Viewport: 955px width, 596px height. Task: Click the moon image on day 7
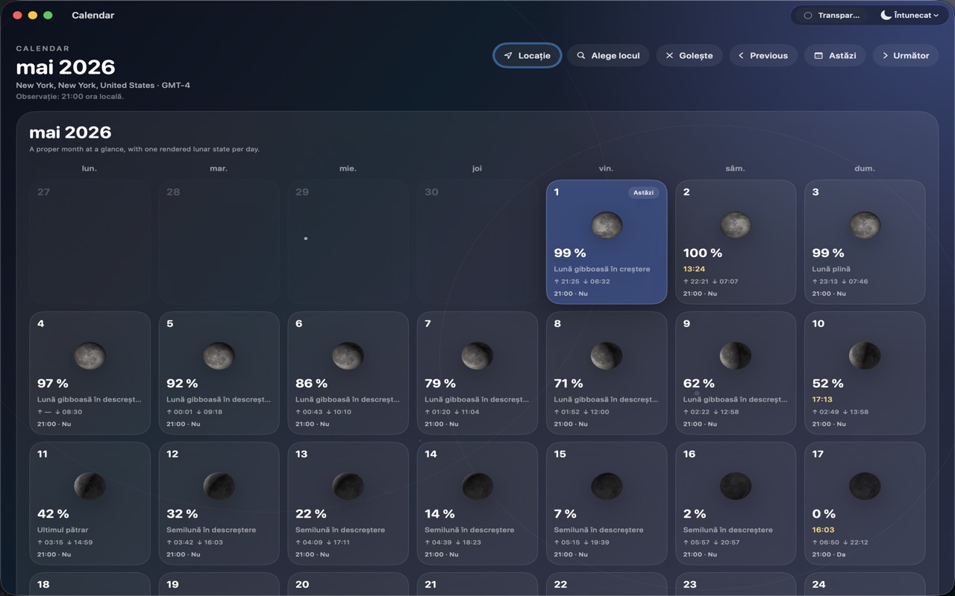tap(477, 355)
